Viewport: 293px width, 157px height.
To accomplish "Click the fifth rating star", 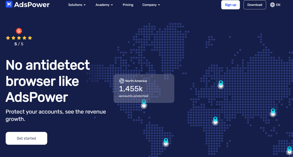I will [x=30, y=38].
